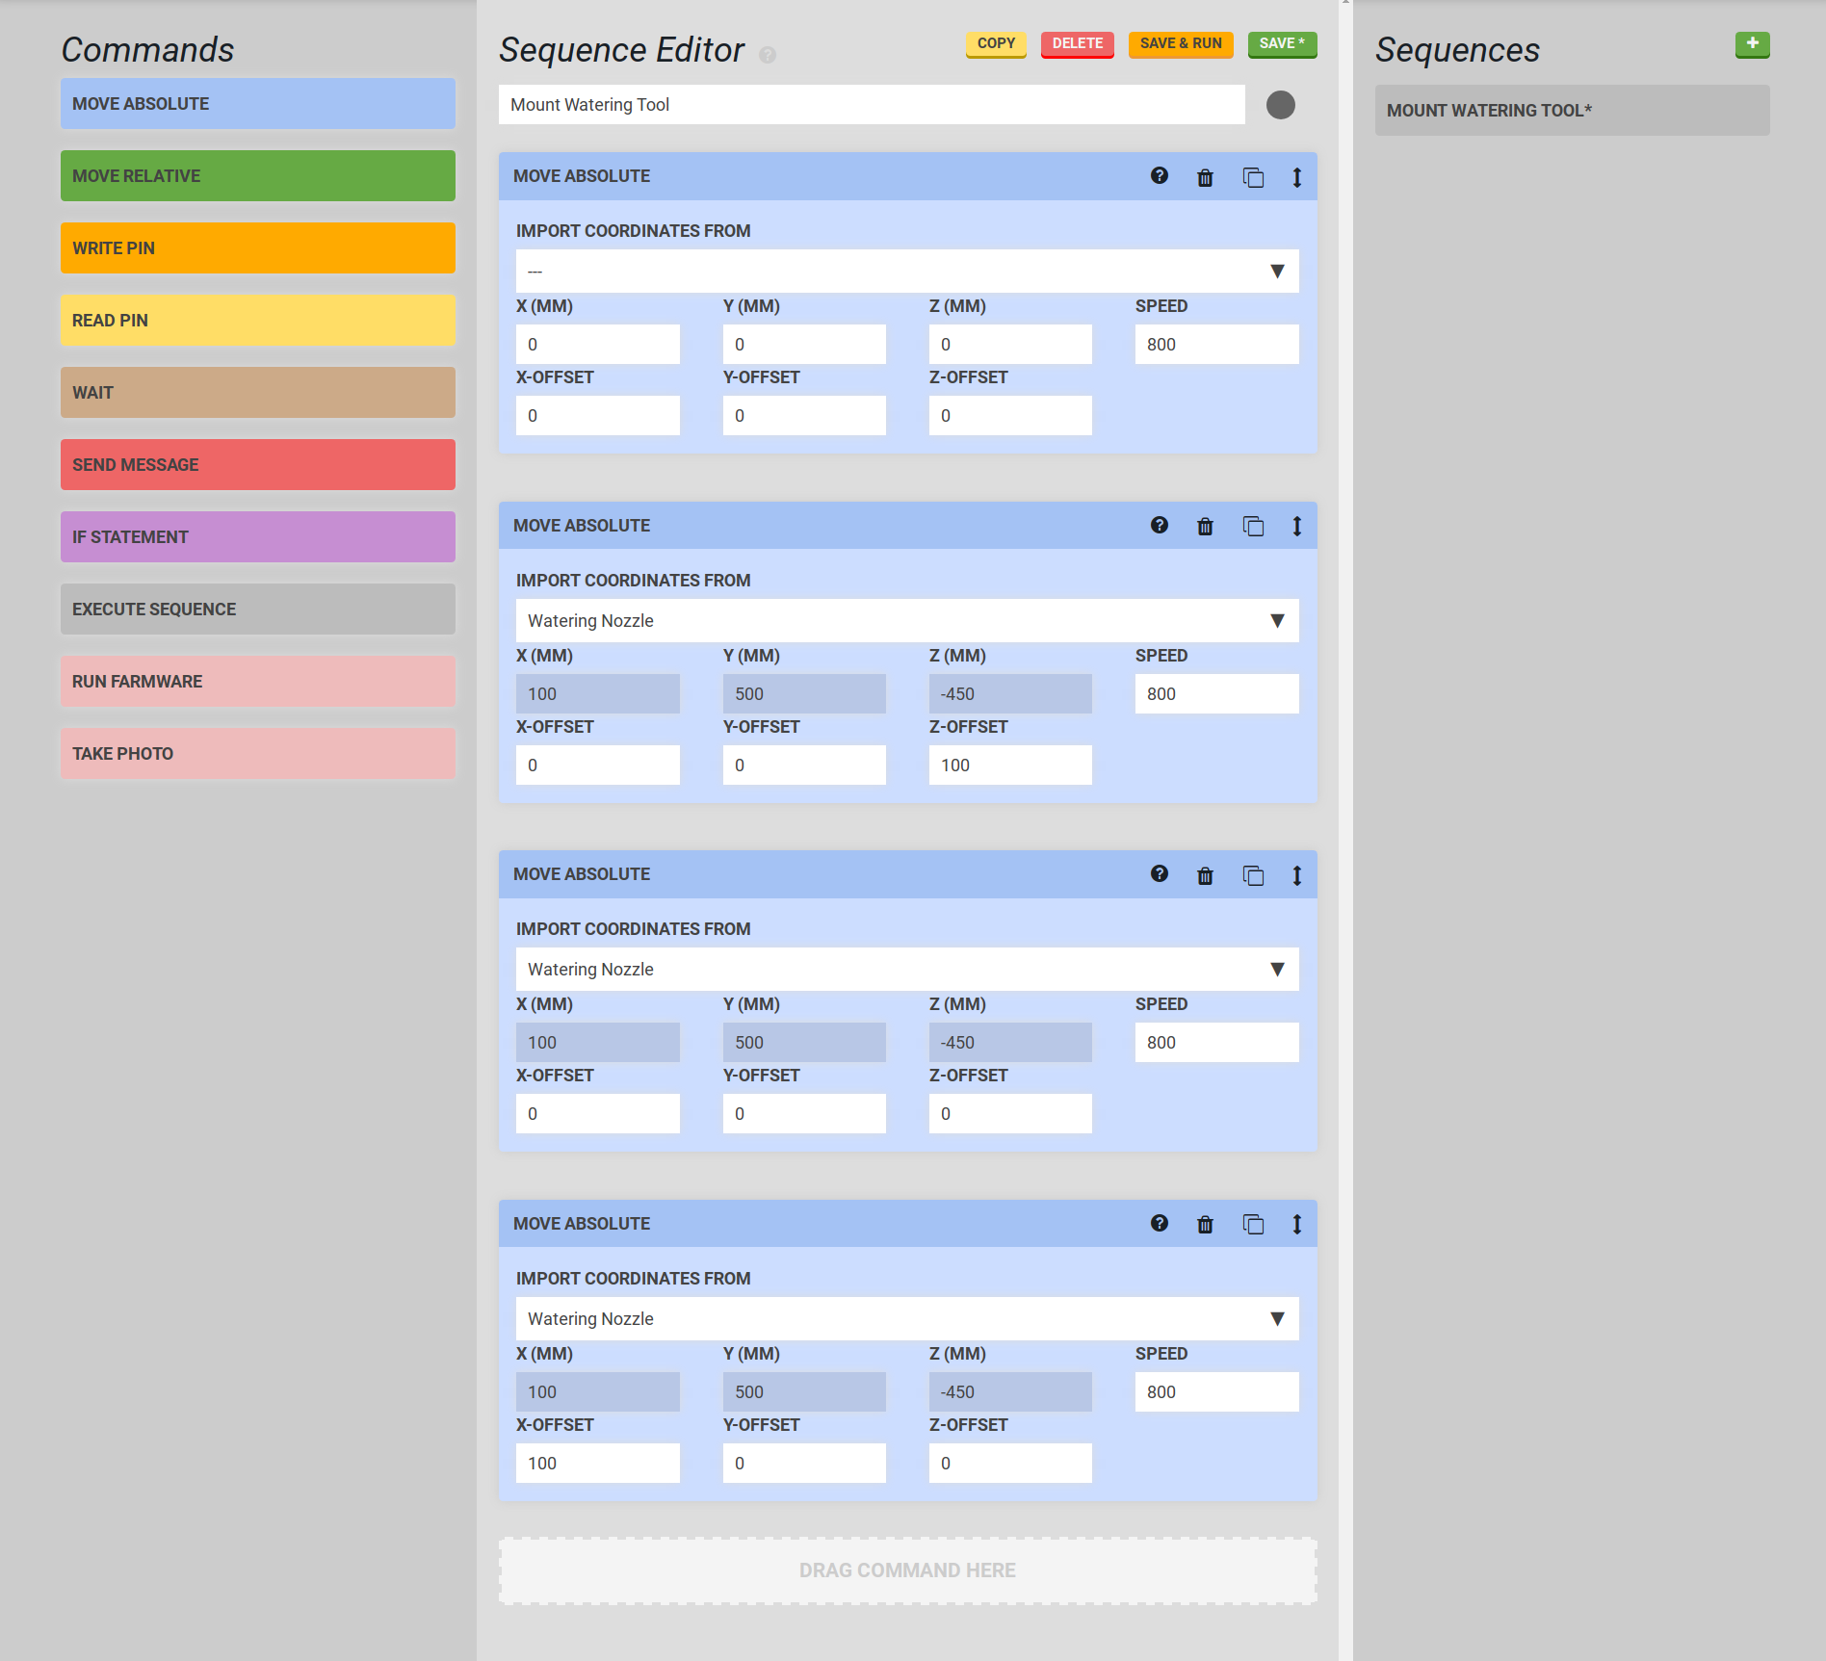Open help for the first Move Absolute step
1826x1661 pixels.
click(1160, 176)
